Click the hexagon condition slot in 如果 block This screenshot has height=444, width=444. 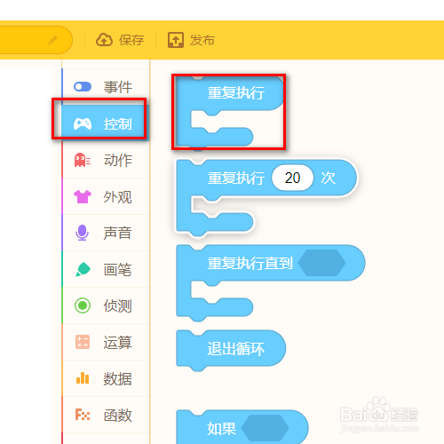click(x=265, y=428)
